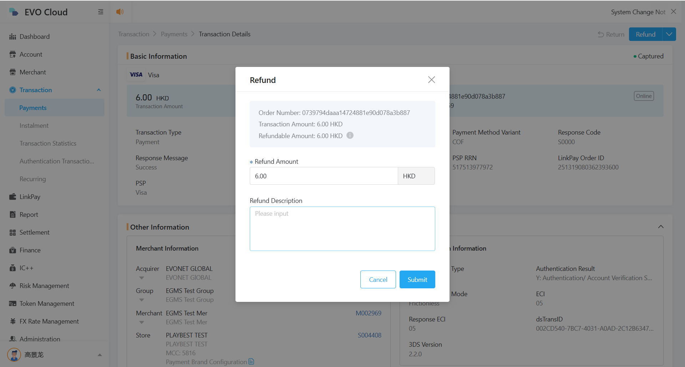Viewport: 685px width, 367px height.
Task: Collapse the Transaction menu in sidebar
Action: pos(99,90)
